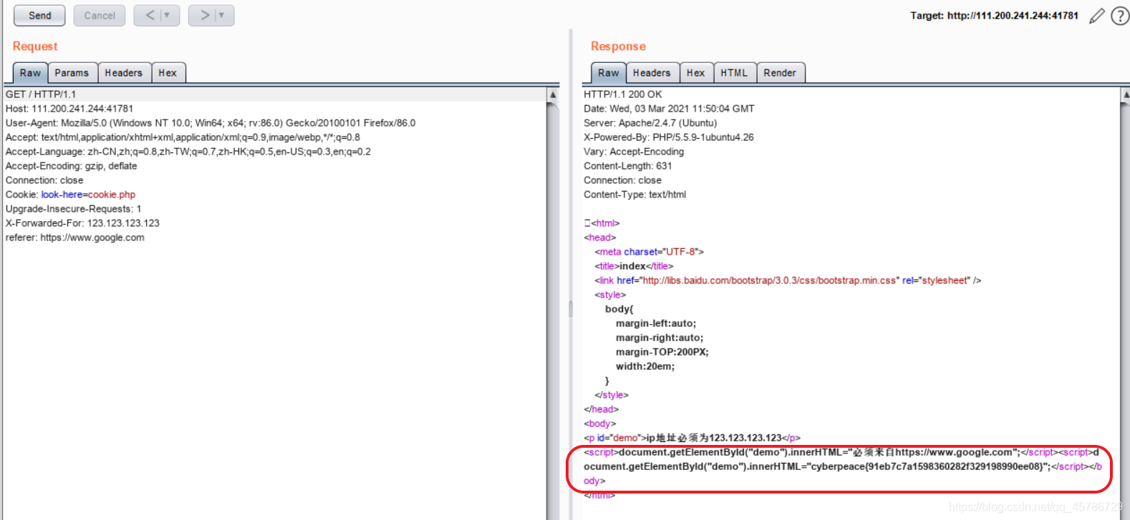The image size is (1130, 520).
Task: Click the meta charset UTF-8 line
Action: pos(649,252)
